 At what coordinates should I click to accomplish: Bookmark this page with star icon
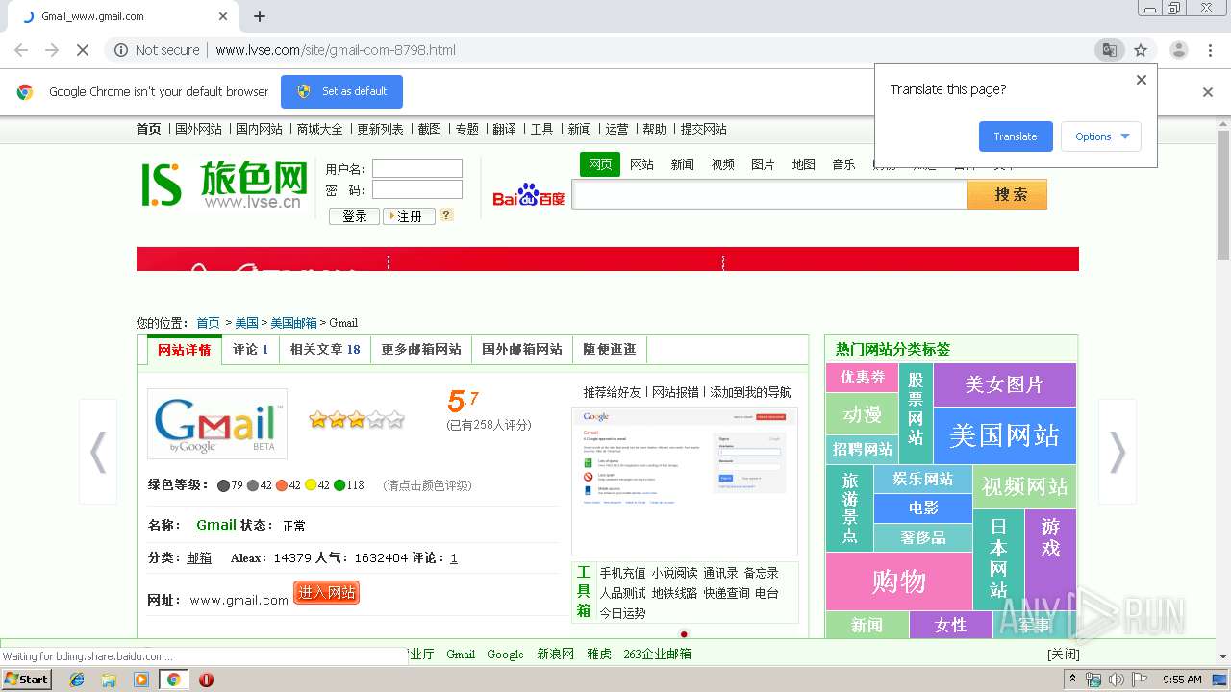pos(1141,50)
